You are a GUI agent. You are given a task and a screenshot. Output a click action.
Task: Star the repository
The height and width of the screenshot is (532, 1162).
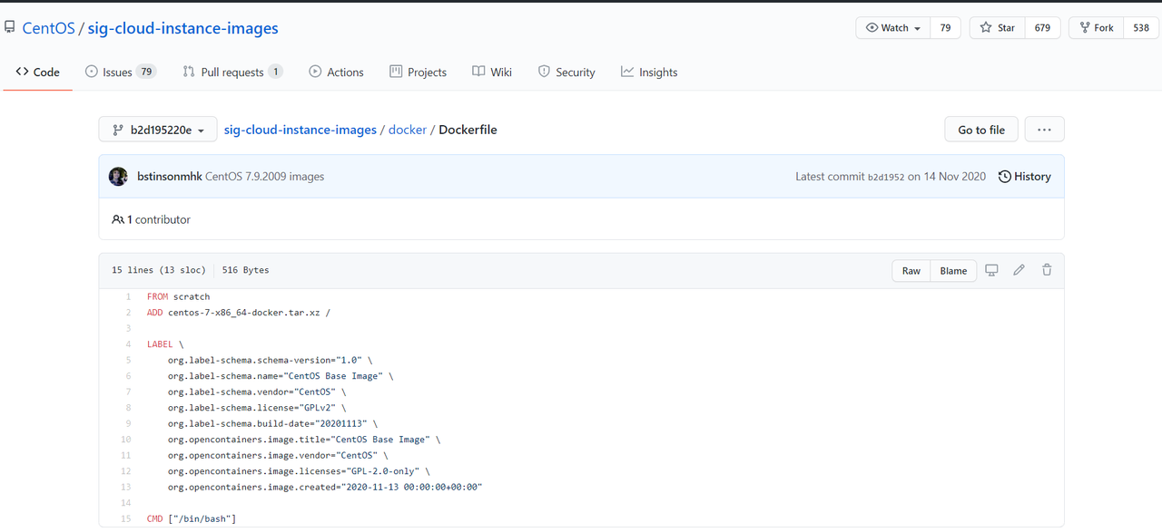pos(998,28)
